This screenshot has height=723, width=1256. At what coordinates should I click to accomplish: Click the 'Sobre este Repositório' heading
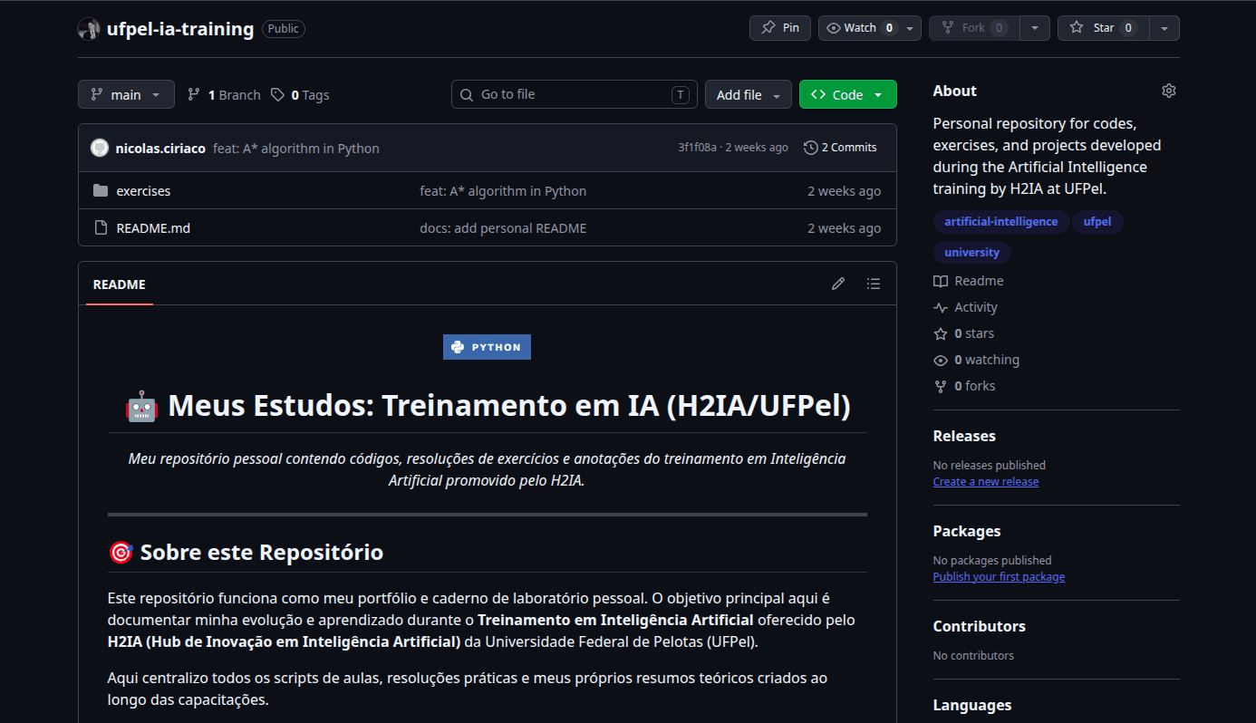(x=246, y=552)
